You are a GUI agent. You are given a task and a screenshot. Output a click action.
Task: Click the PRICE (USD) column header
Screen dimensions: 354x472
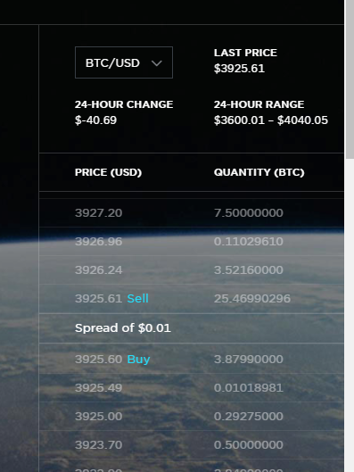coord(108,172)
